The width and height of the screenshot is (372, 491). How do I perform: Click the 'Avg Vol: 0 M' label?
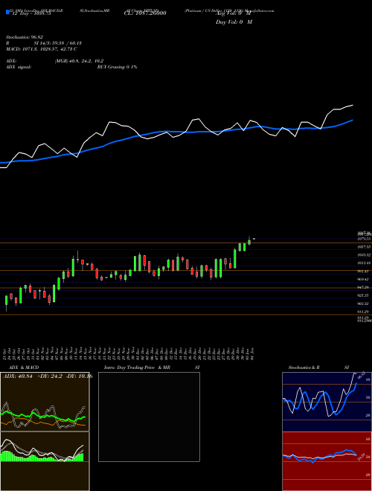(234, 13)
